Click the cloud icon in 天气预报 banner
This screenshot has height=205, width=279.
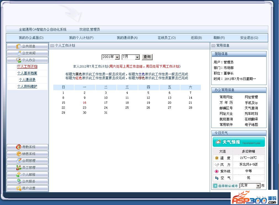(x=218, y=142)
